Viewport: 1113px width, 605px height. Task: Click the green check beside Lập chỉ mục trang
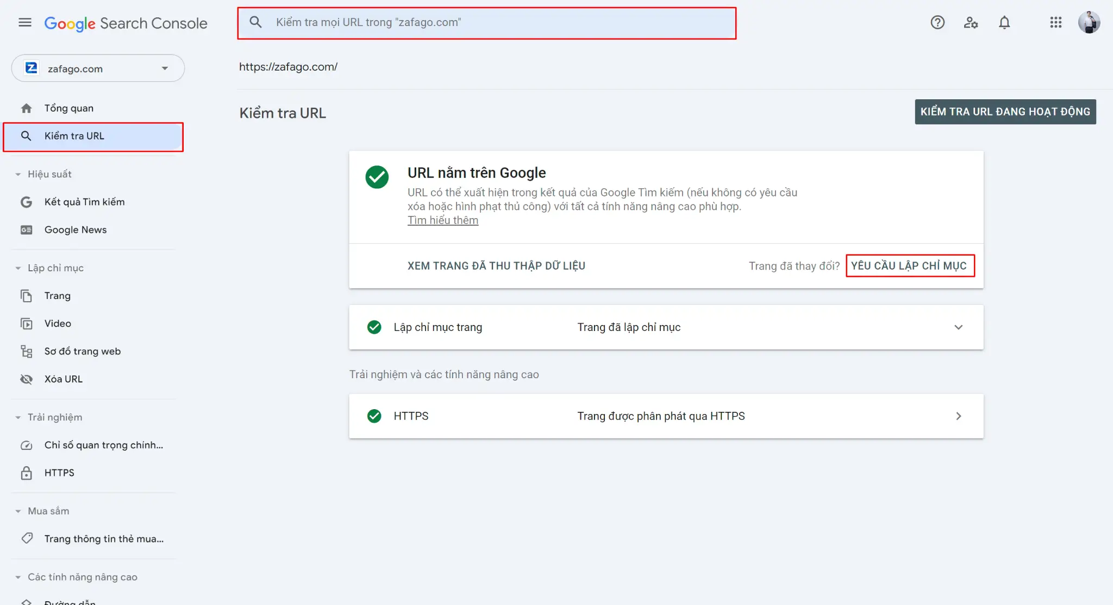click(374, 327)
